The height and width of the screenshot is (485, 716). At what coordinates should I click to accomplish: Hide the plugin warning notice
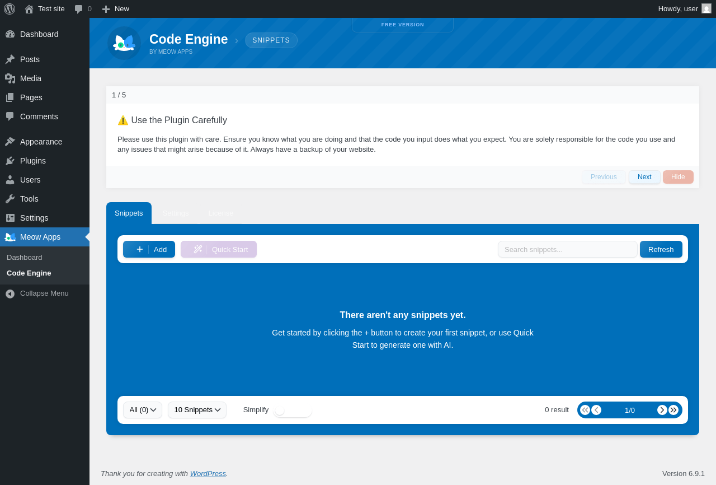tap(678, 177)
